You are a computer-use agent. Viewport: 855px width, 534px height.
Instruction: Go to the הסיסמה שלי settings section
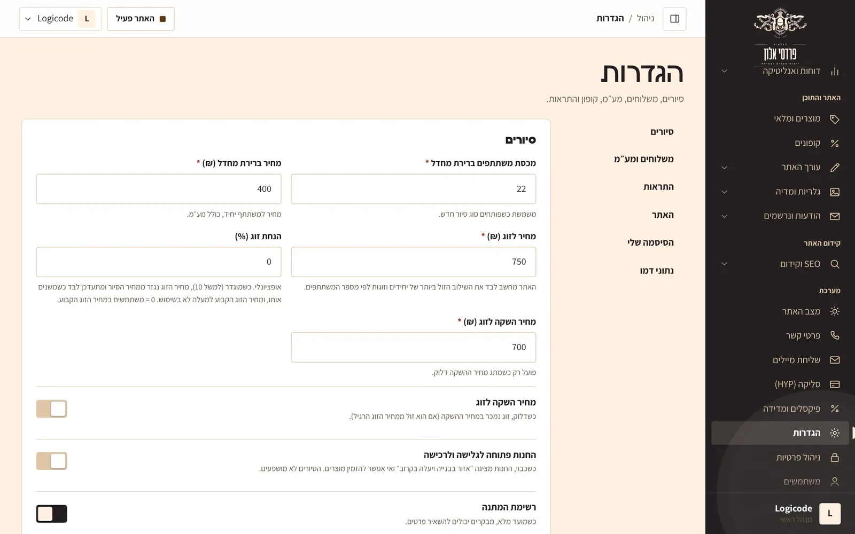650,242
